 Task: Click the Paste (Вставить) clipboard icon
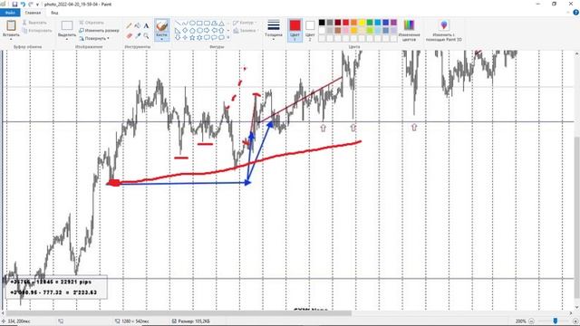click(11, 25)
